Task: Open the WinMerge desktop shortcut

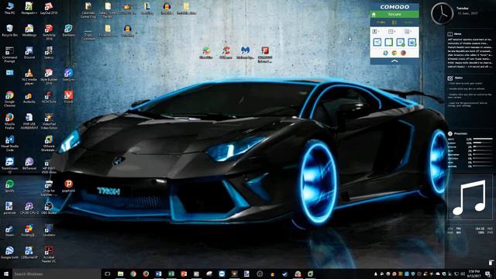Action: click(29, 31)
